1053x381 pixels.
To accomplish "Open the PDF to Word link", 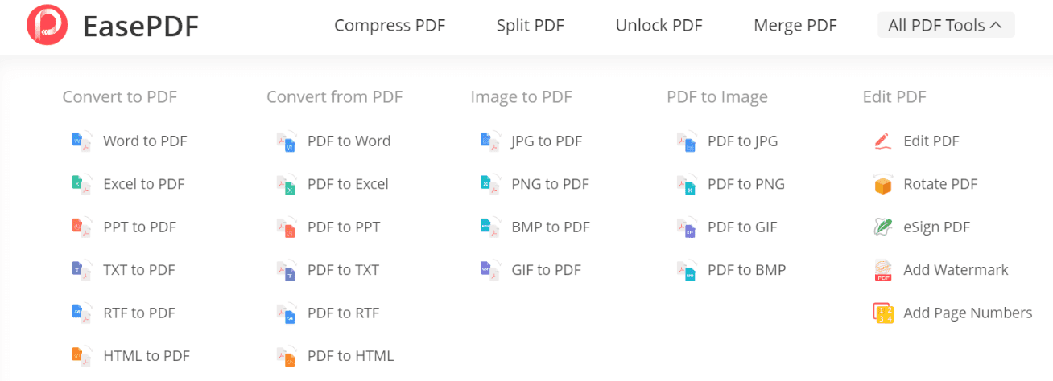I will tap(349, 141).
